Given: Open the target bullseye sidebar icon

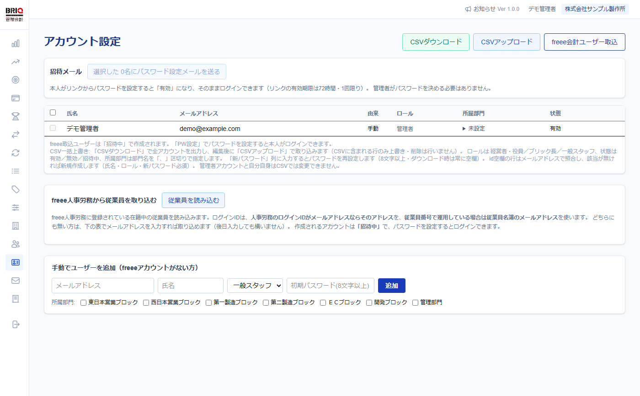Looking at the screenshot, I should coord(16,80).
